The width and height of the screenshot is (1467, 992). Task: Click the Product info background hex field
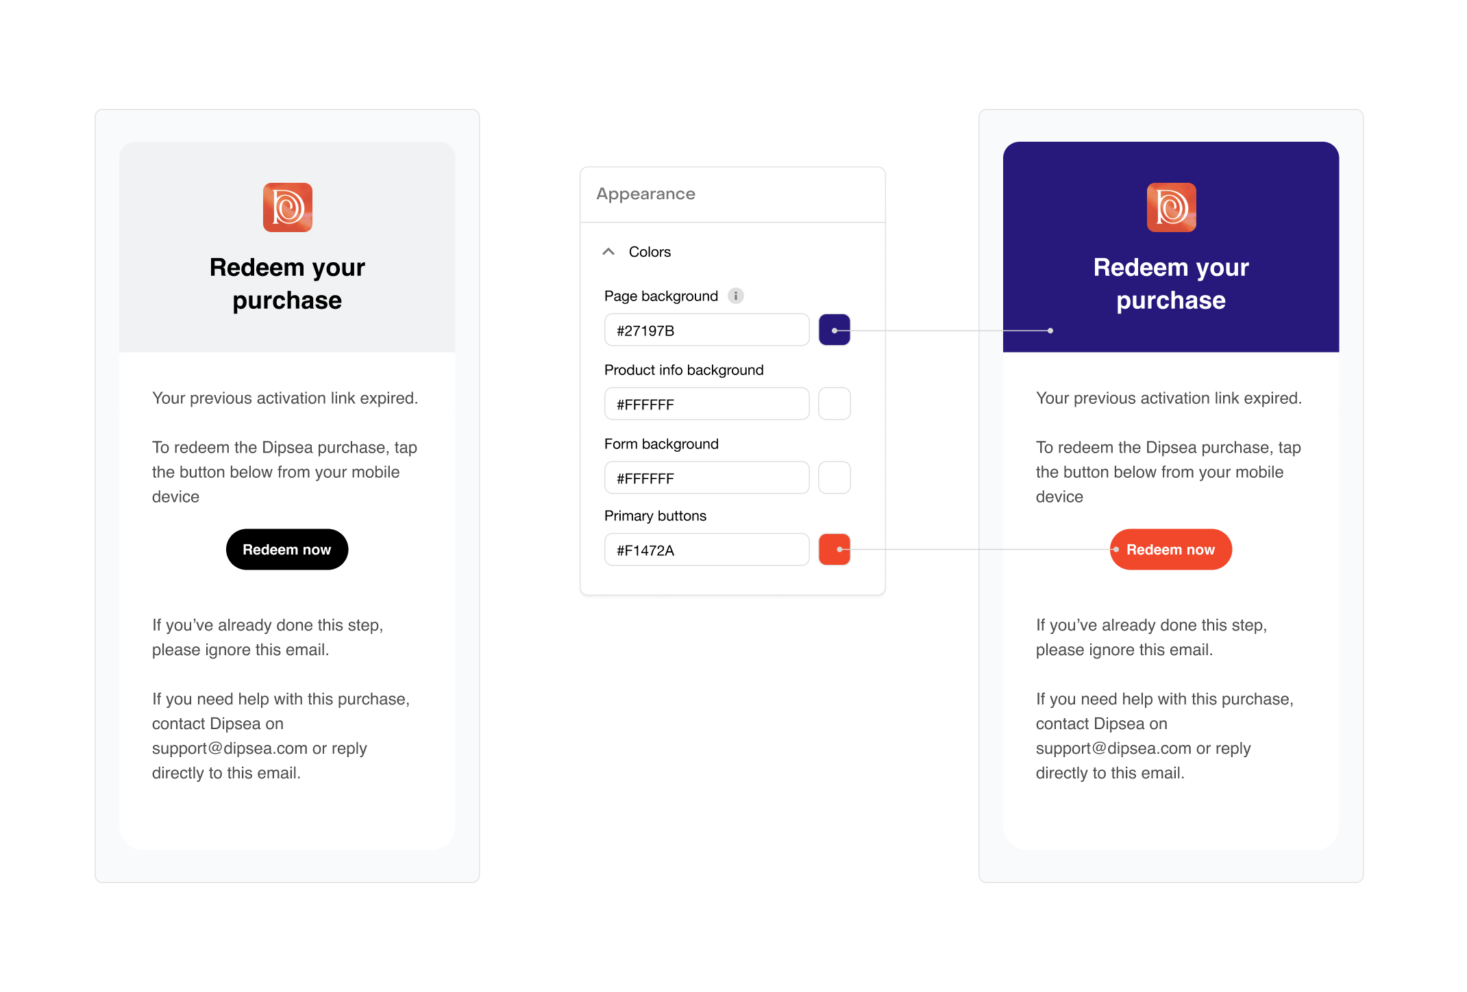coord(706,404)
